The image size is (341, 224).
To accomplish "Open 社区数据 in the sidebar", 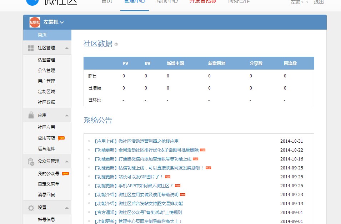I will [46, 102].
